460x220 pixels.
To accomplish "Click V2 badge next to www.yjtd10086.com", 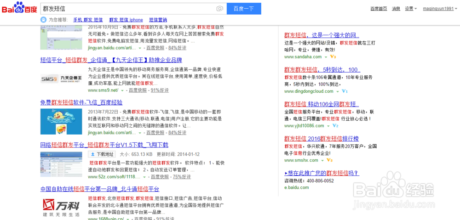I will click(335, 126).
